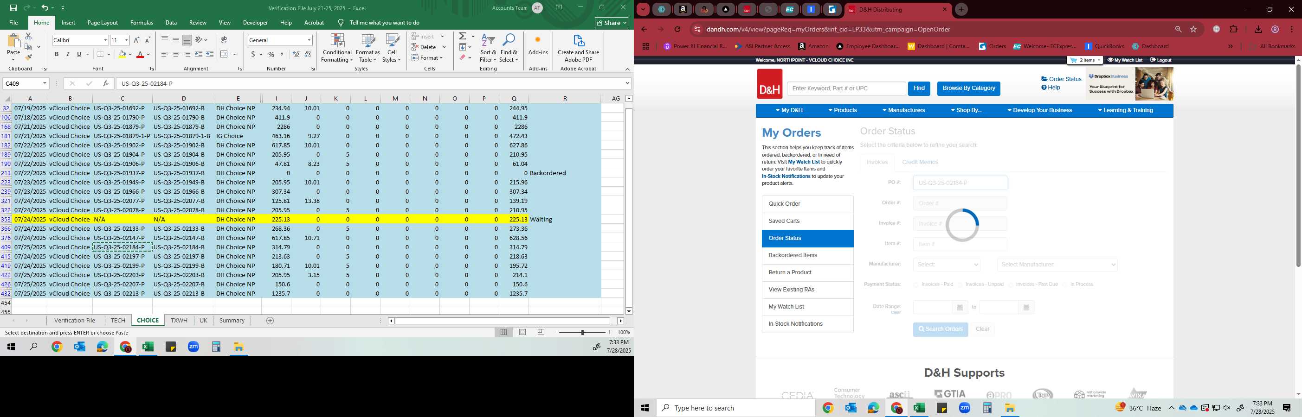Click Decrease Font Size icon
The height and width of the screenshot is (417, 1302).
click(x=148, y=40)
